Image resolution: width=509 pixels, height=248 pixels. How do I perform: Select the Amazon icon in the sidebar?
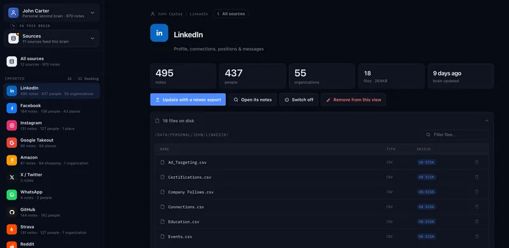(11, 160)
